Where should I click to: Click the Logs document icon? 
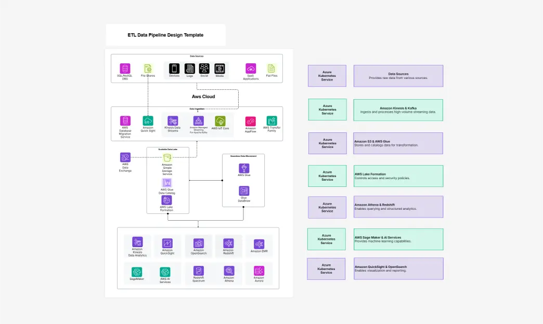(x=189, y=69)
